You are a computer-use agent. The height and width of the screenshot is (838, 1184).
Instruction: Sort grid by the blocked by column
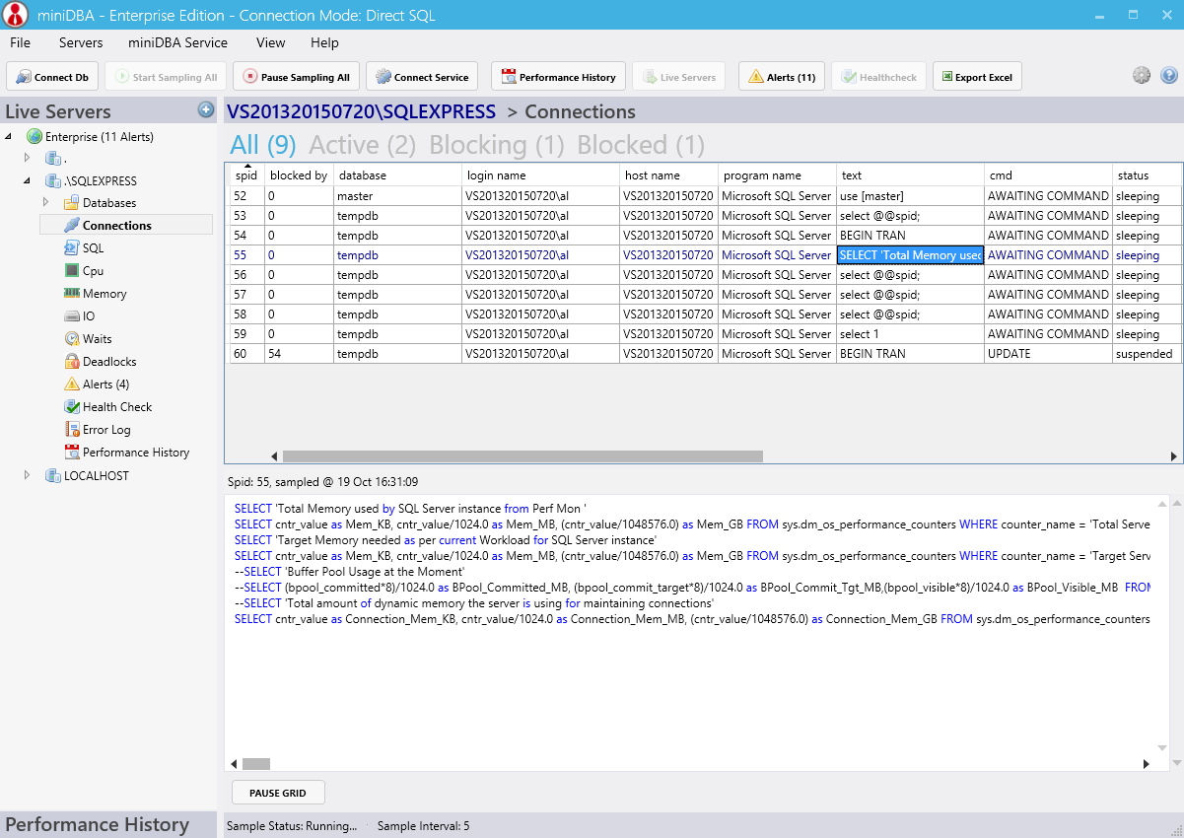click(x=299, y=175)
